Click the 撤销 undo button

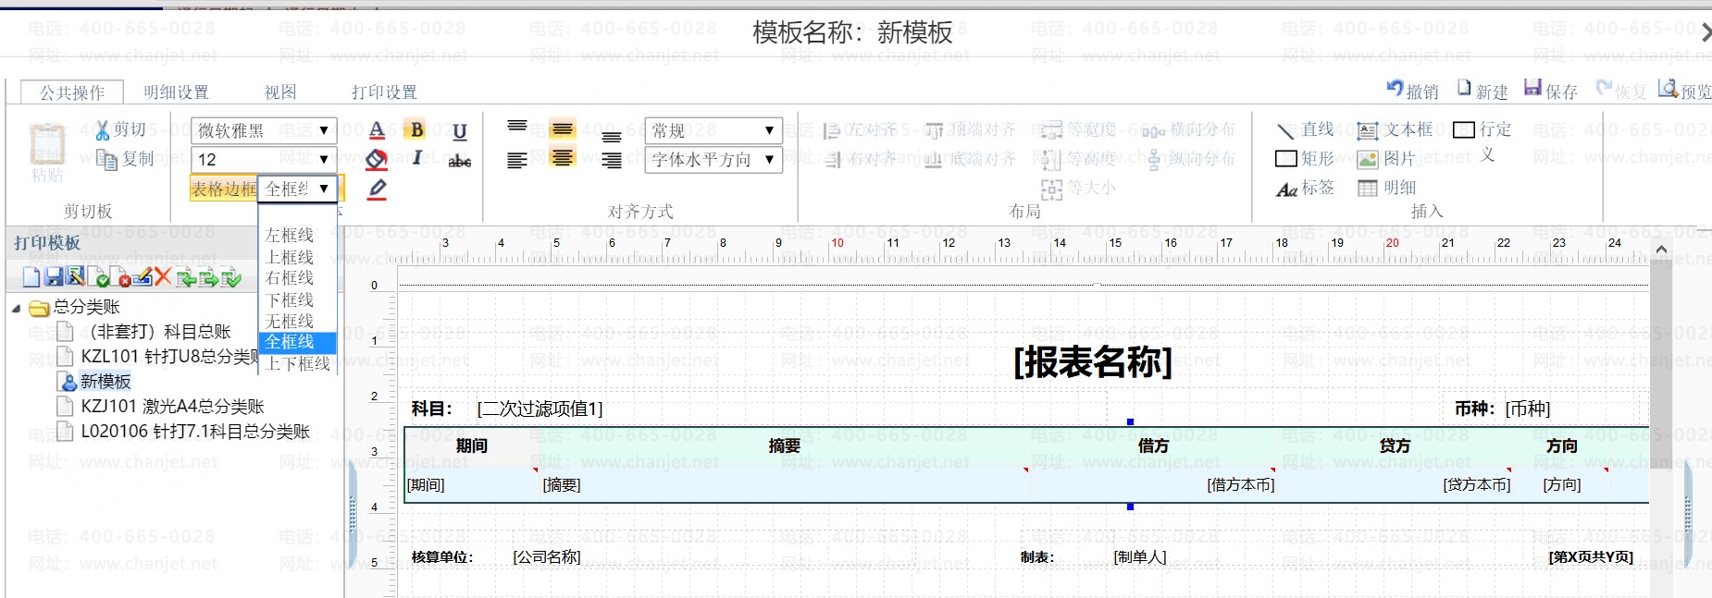click(x=1412, y=91)
